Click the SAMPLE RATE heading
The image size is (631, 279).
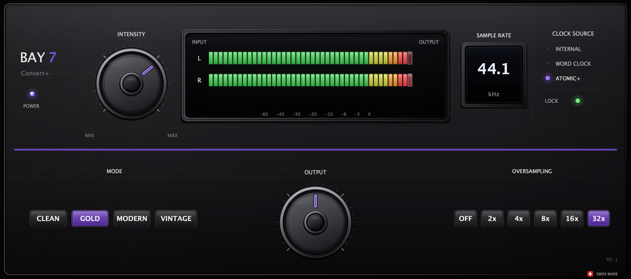coord(494,35)
